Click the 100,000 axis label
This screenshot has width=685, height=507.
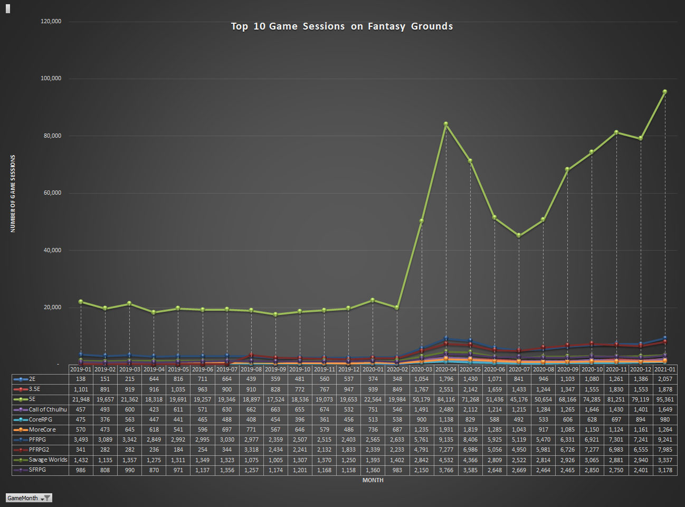click(51, 79)
